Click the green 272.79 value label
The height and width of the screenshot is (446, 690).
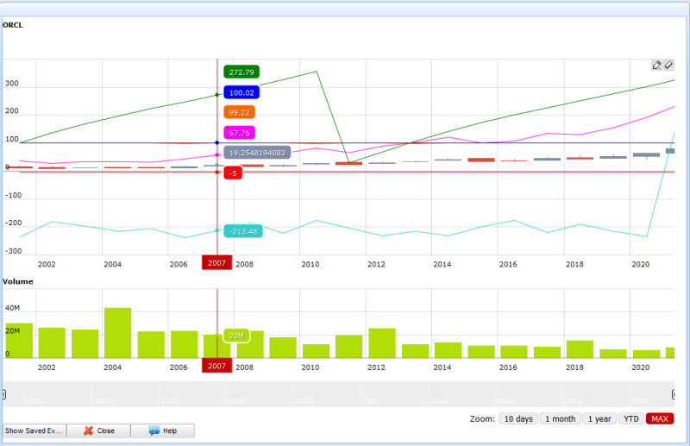(241, 72)
